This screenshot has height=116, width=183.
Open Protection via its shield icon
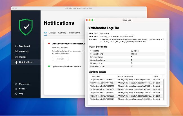tap(17, 52)
